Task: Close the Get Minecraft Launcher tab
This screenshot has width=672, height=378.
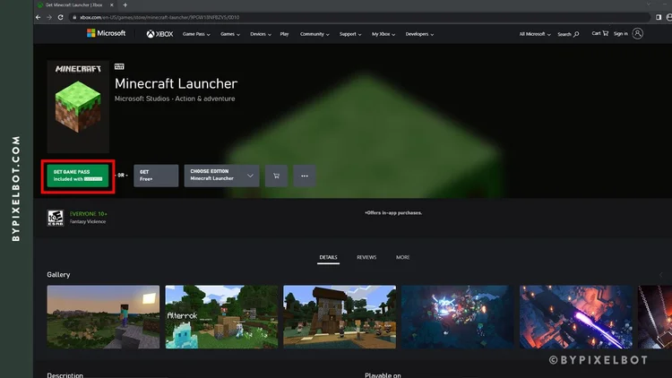Action: tap(111, 5)
